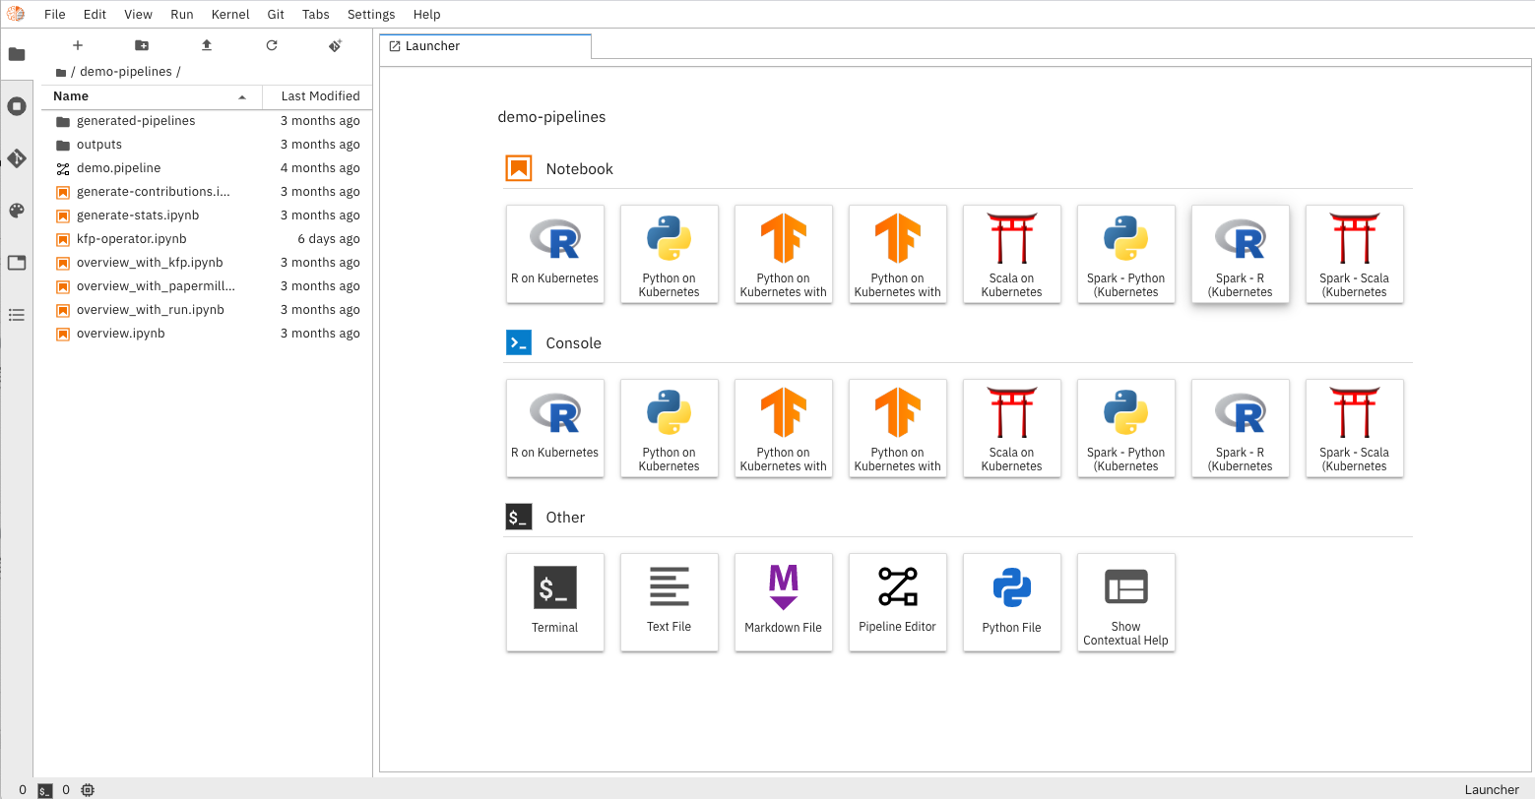Open the Table of Contents sidebar icon

[17, 315]
